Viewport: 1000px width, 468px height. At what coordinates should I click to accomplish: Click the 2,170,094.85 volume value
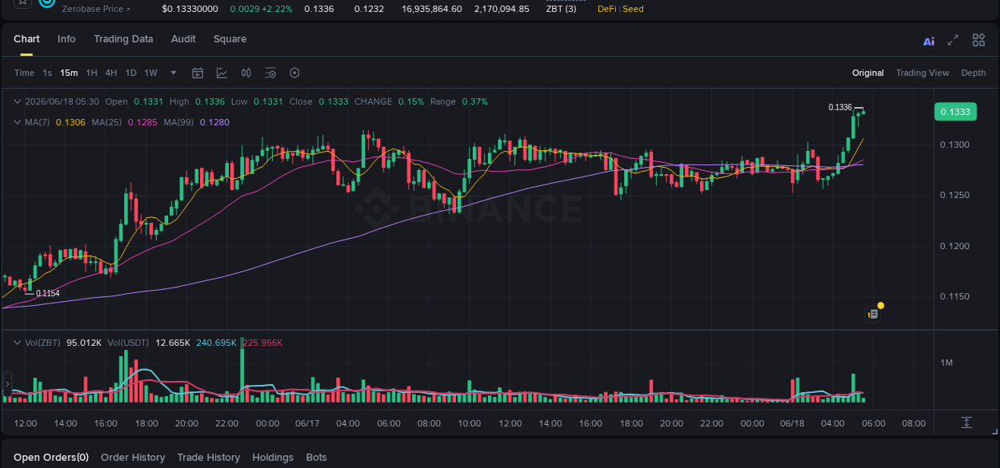(x=502, y=9)
